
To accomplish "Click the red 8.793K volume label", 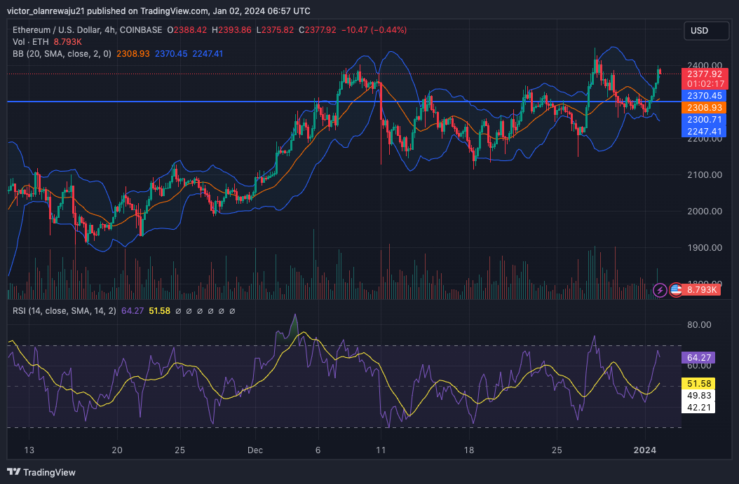I will point(701,289).
